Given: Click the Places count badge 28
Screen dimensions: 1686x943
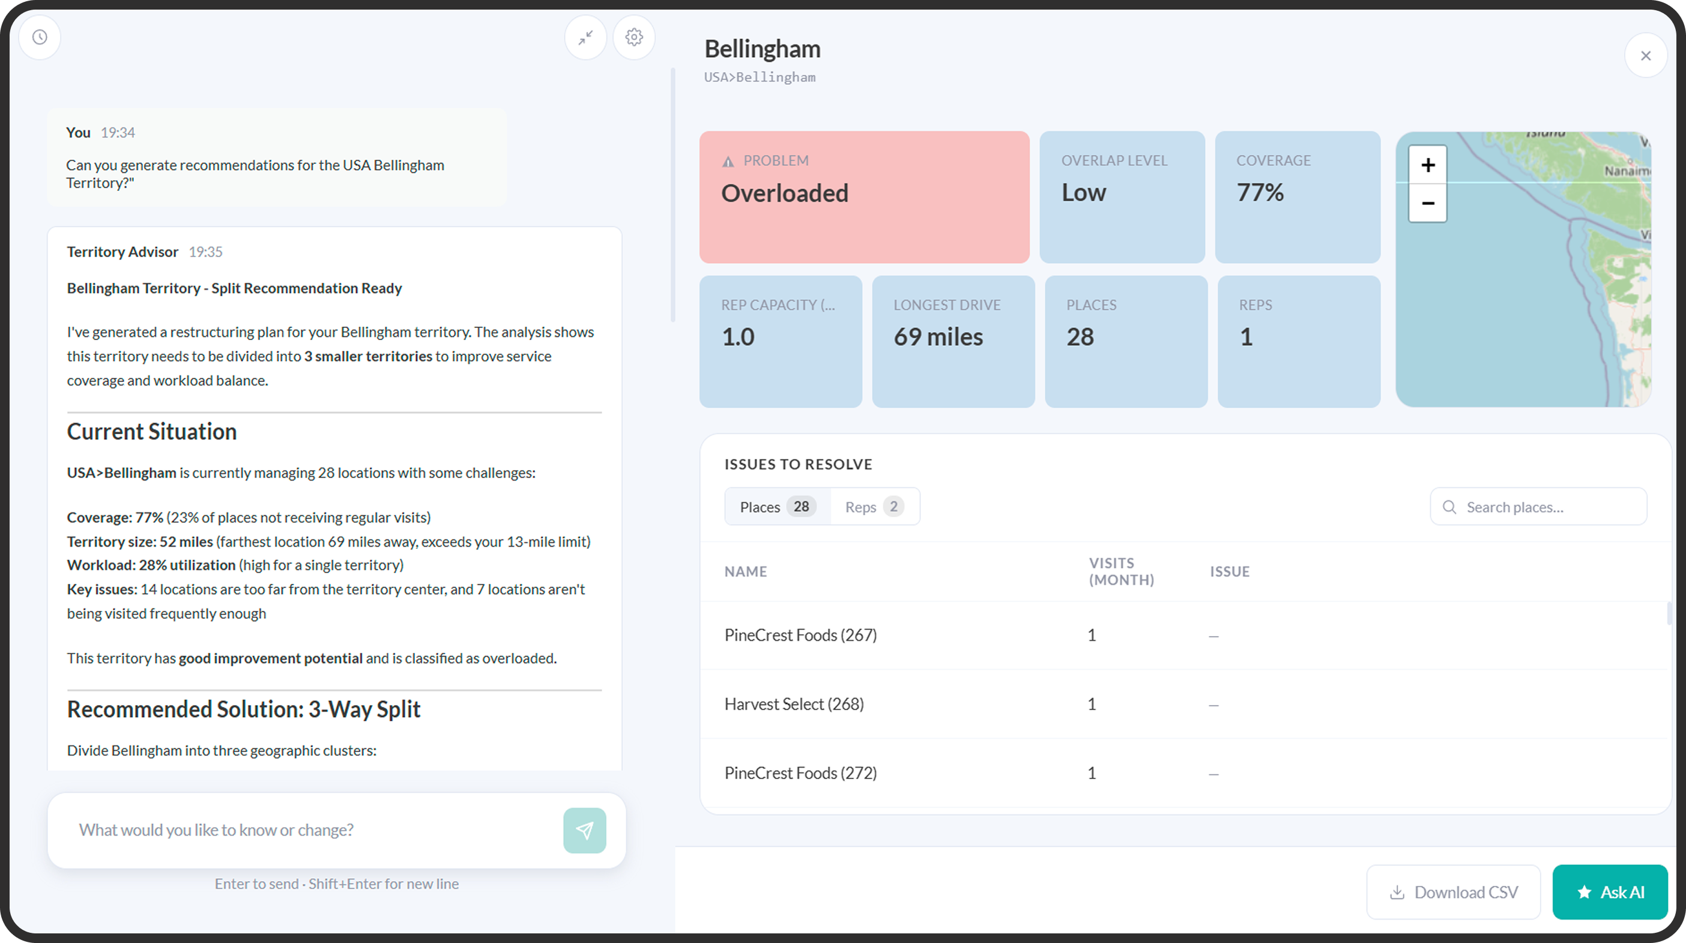Looking at the screenshot, I should pos(801,507).
